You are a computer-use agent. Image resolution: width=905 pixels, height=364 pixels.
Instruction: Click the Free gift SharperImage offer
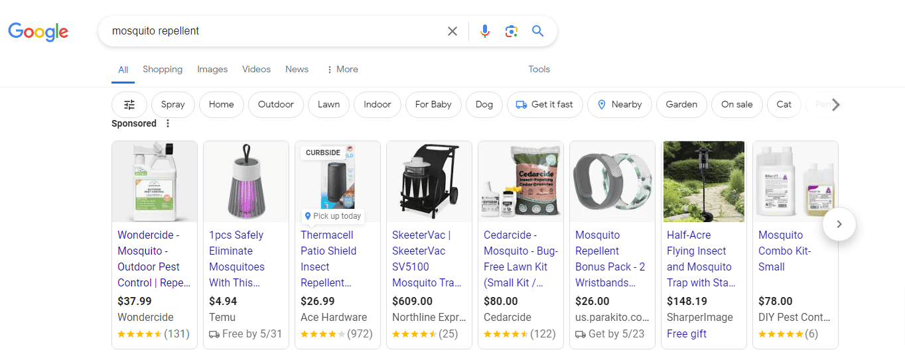[x=687, y=334]
